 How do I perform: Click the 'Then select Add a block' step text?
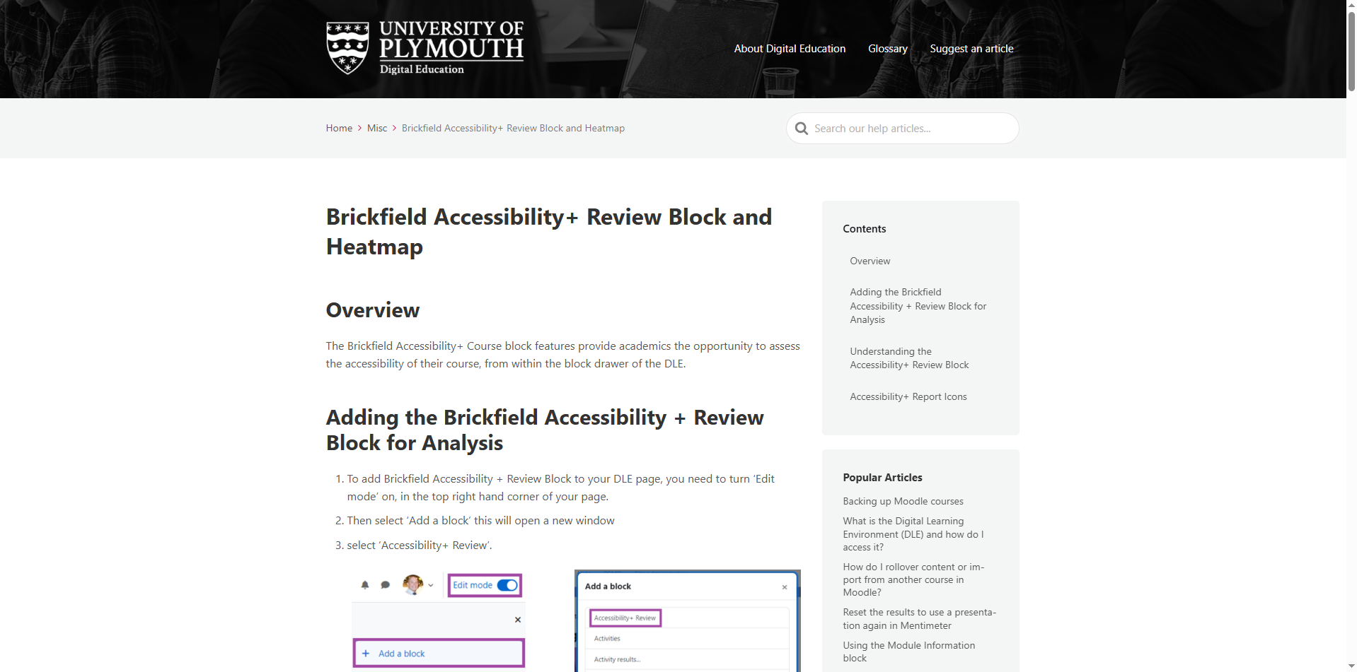coord(480,521)
